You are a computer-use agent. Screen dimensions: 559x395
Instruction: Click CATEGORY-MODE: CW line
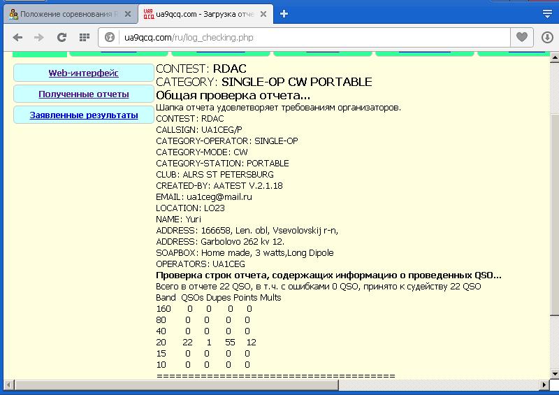pos(202,152)
